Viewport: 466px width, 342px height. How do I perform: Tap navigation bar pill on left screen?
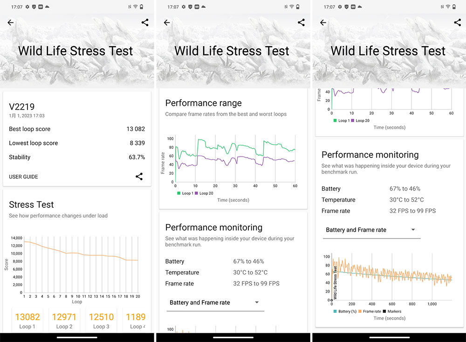[x=77, y=337]
